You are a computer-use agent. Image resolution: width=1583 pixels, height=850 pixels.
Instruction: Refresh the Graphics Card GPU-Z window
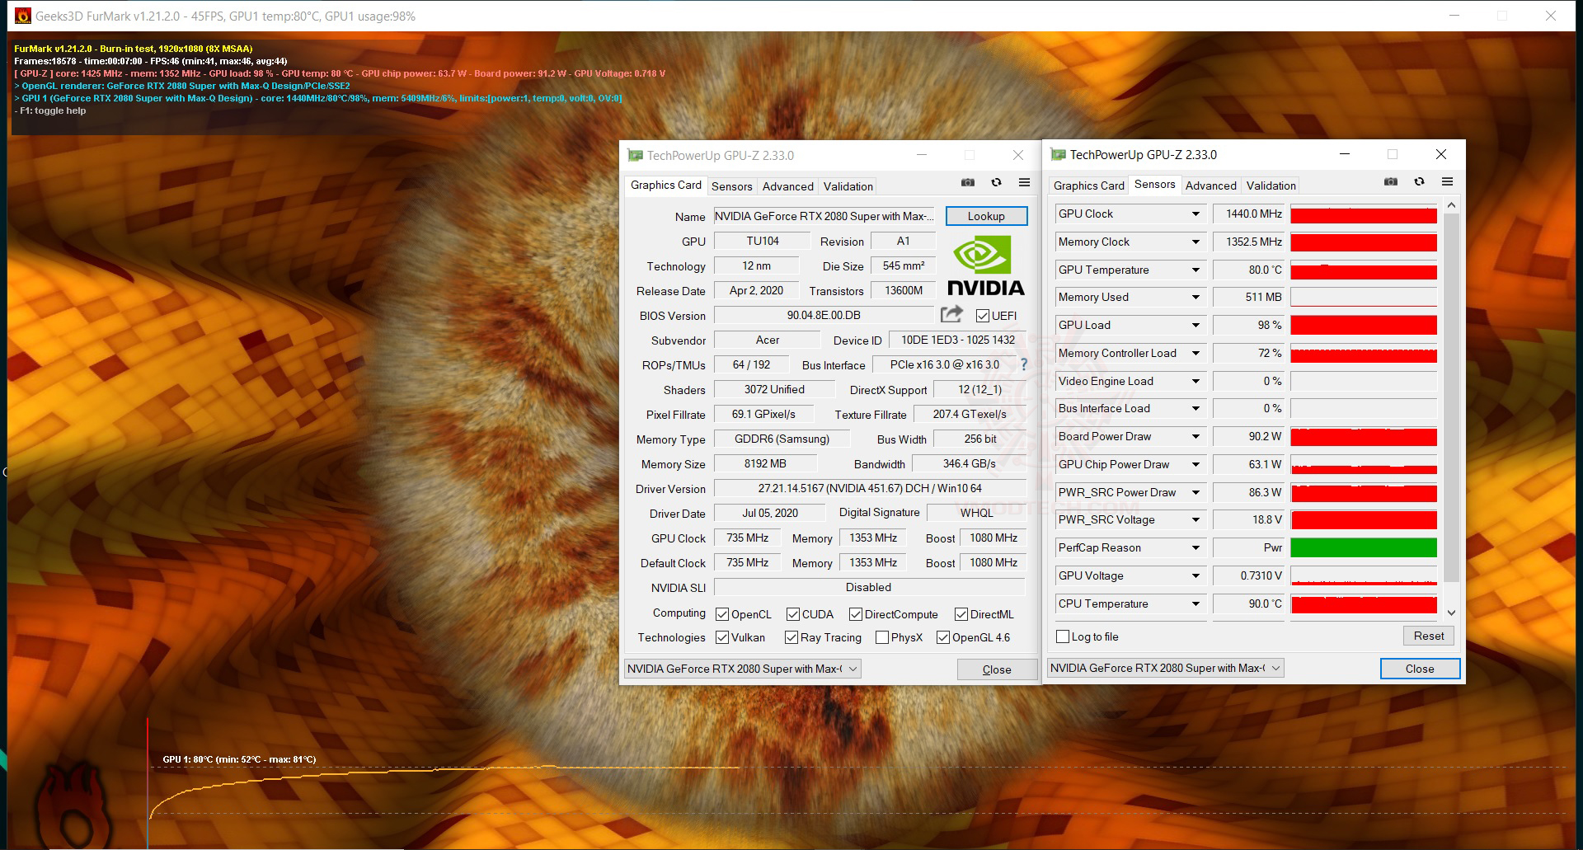996,182
